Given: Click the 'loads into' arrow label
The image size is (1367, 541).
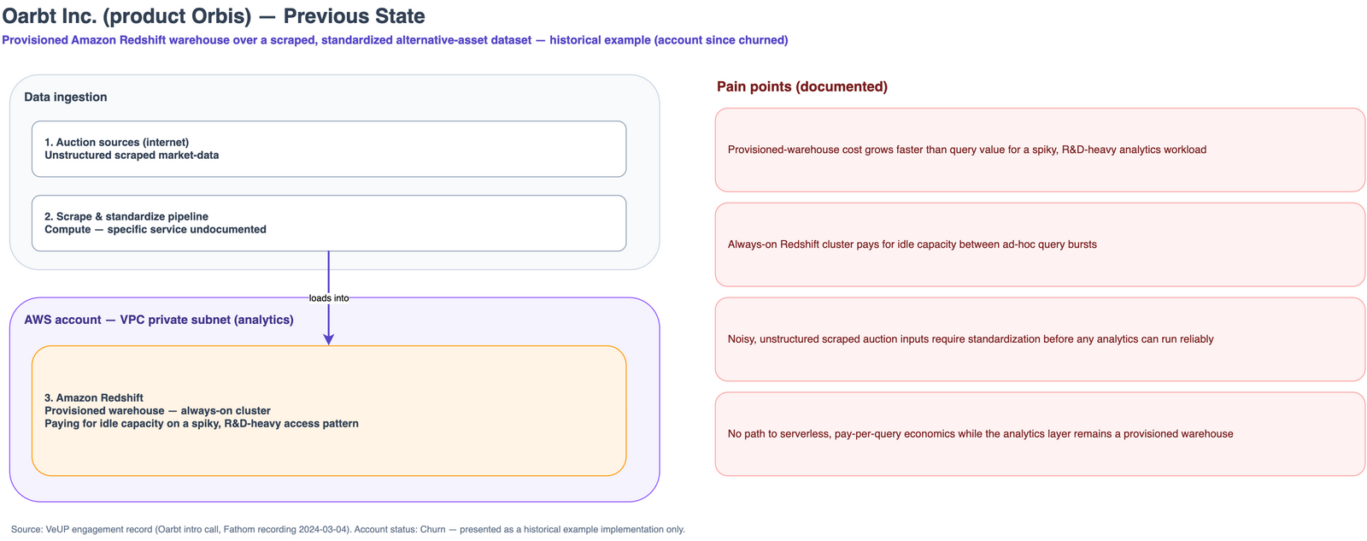Looking at the screenshot, I should point(329,298).
